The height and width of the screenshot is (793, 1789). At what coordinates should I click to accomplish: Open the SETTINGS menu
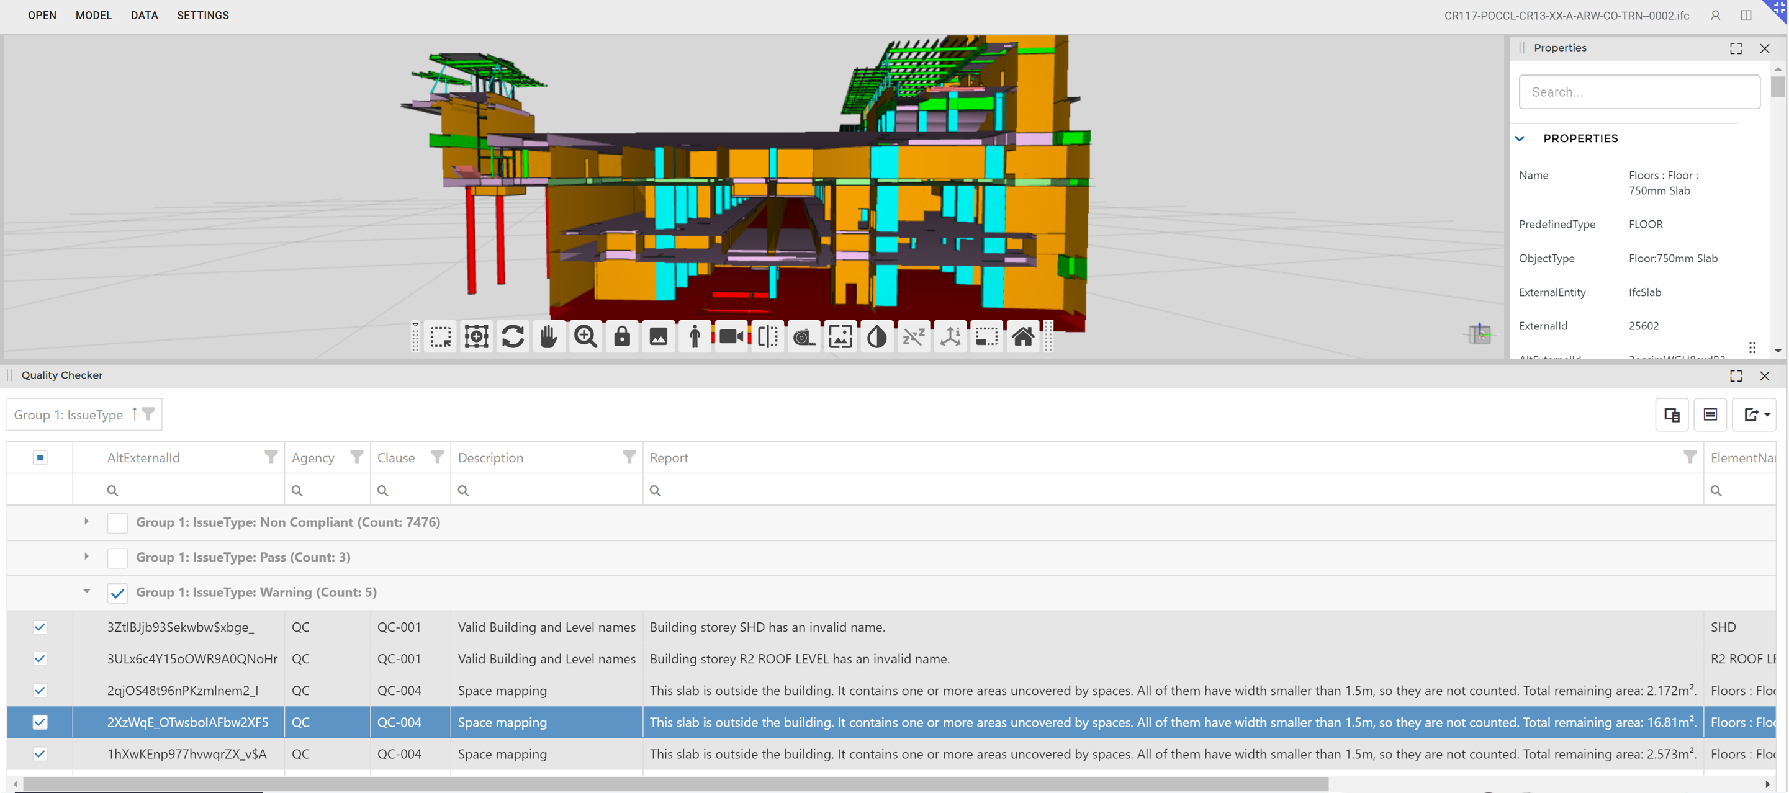point(203,16)
